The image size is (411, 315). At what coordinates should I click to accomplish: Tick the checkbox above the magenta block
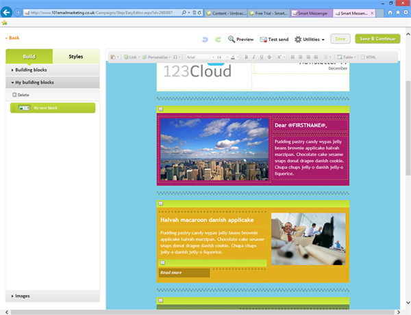[x=161, y=109]
